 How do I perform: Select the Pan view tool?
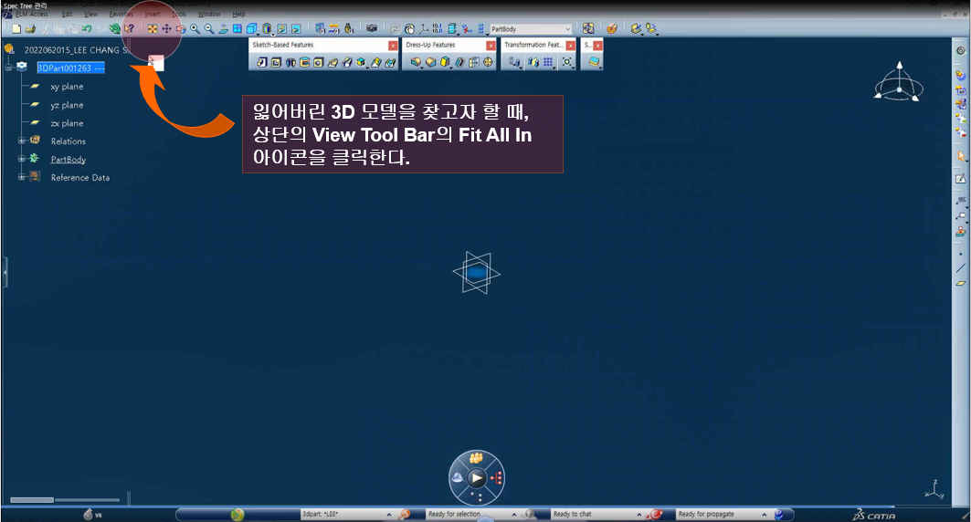[166, 29]
